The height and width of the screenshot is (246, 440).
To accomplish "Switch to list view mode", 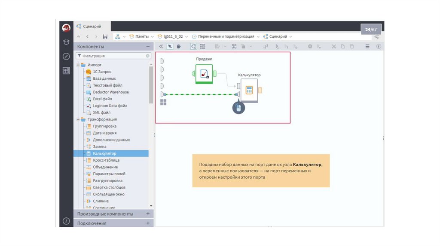I will tap(203, 46).
